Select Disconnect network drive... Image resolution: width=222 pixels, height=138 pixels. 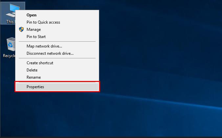pos(57,53)
